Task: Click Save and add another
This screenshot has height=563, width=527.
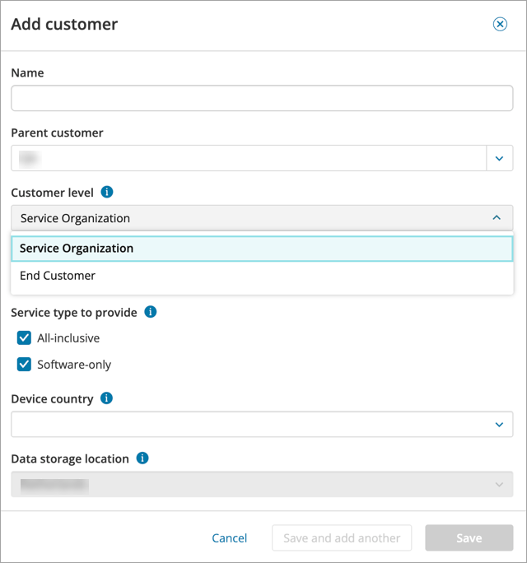Action: (x=342, y=538)
